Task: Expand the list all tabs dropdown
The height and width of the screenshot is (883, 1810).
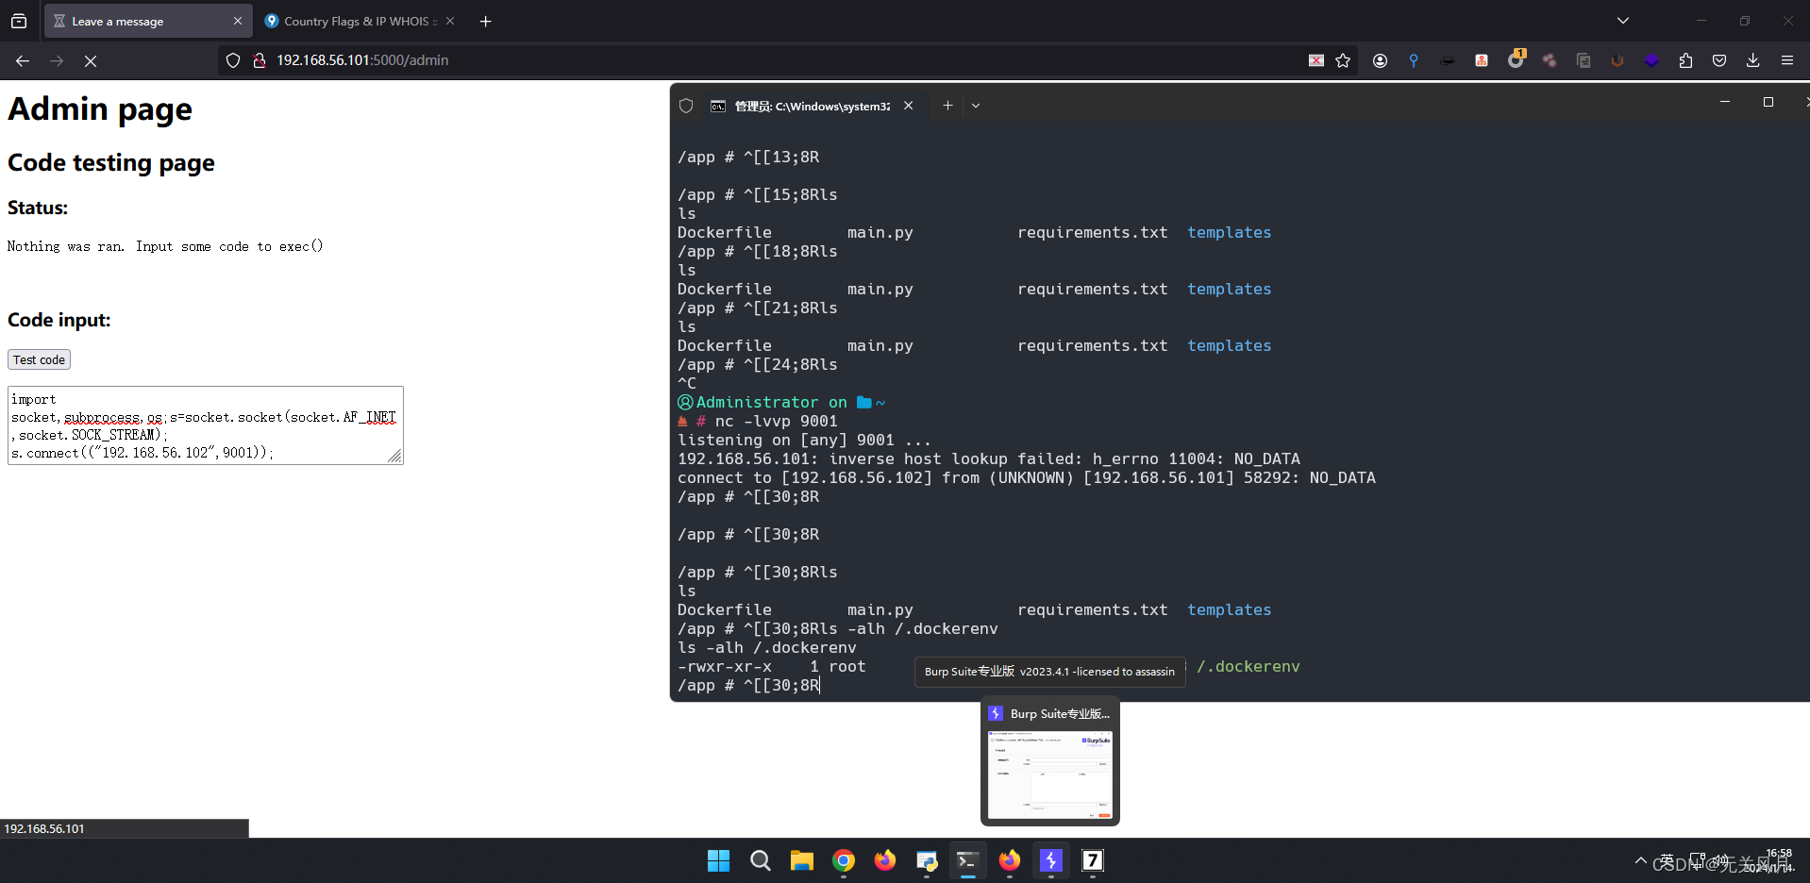Action: coord(1623,21)
